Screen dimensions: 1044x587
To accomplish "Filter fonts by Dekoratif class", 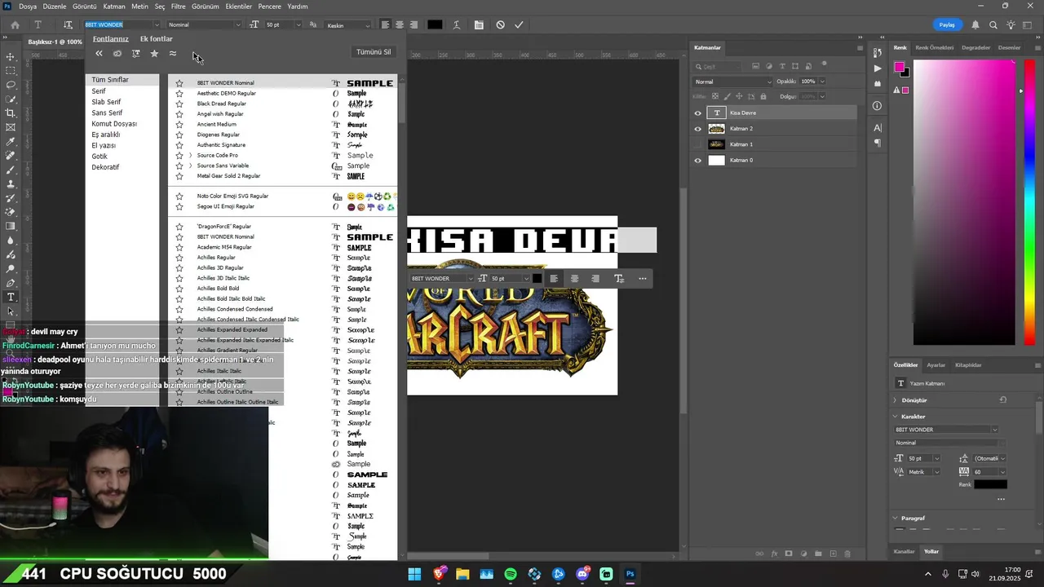I will 105,167.
